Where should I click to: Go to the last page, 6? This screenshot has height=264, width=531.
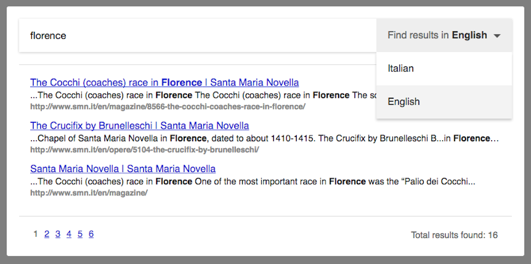click(91, 234)
